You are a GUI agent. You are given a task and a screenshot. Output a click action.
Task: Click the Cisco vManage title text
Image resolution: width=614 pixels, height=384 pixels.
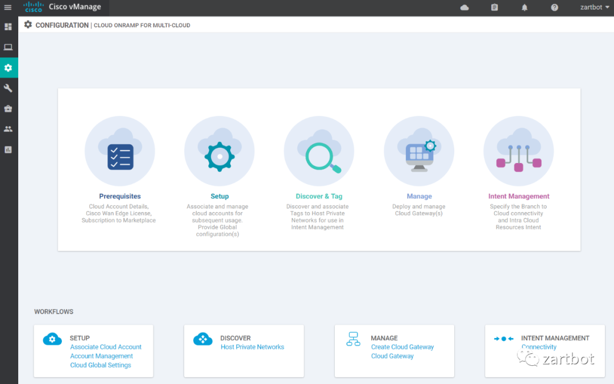(75, 7)
